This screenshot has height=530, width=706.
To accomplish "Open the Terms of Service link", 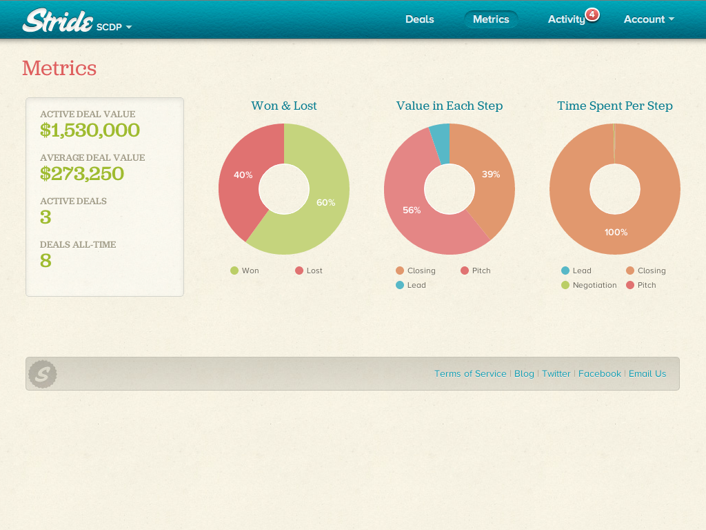I will (470, 373).
